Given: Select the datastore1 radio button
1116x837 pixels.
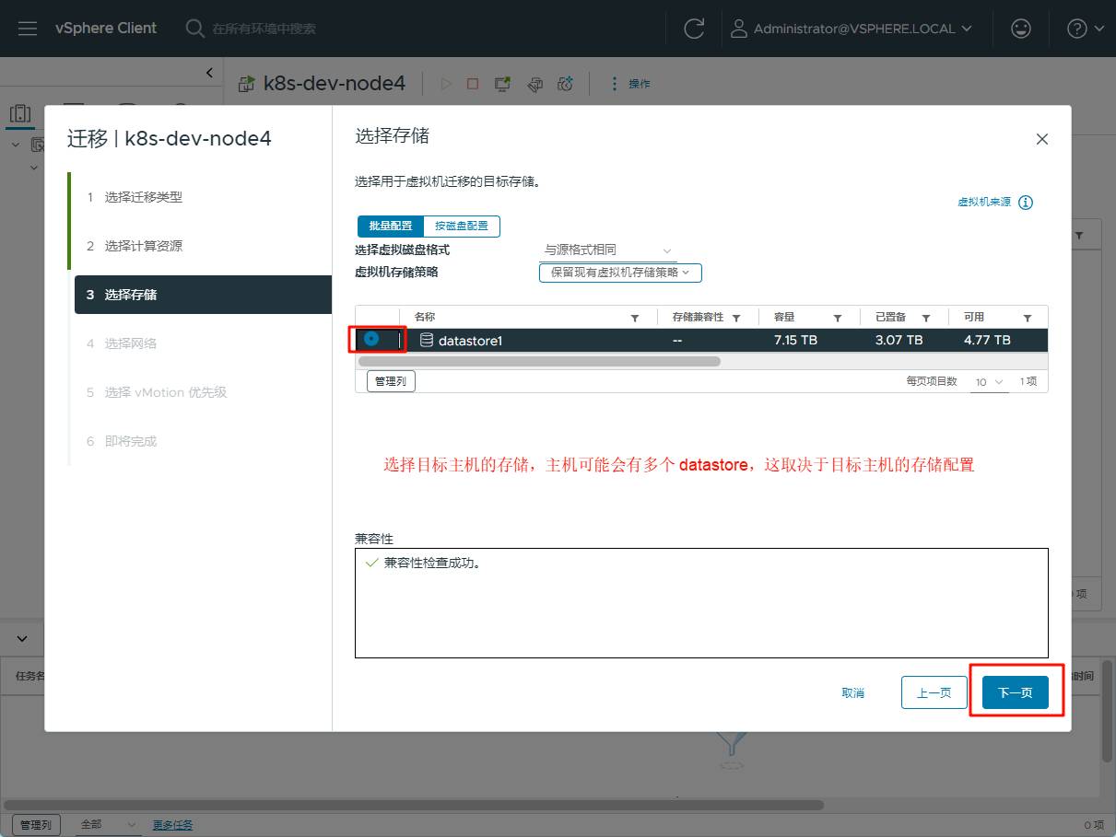Looking at the screenshot, I should pos(371,339).
